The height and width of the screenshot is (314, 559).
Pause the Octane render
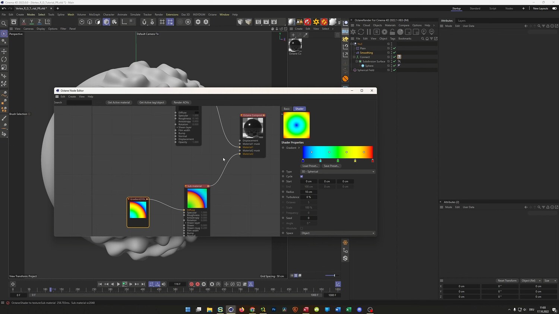click(369, 32)
